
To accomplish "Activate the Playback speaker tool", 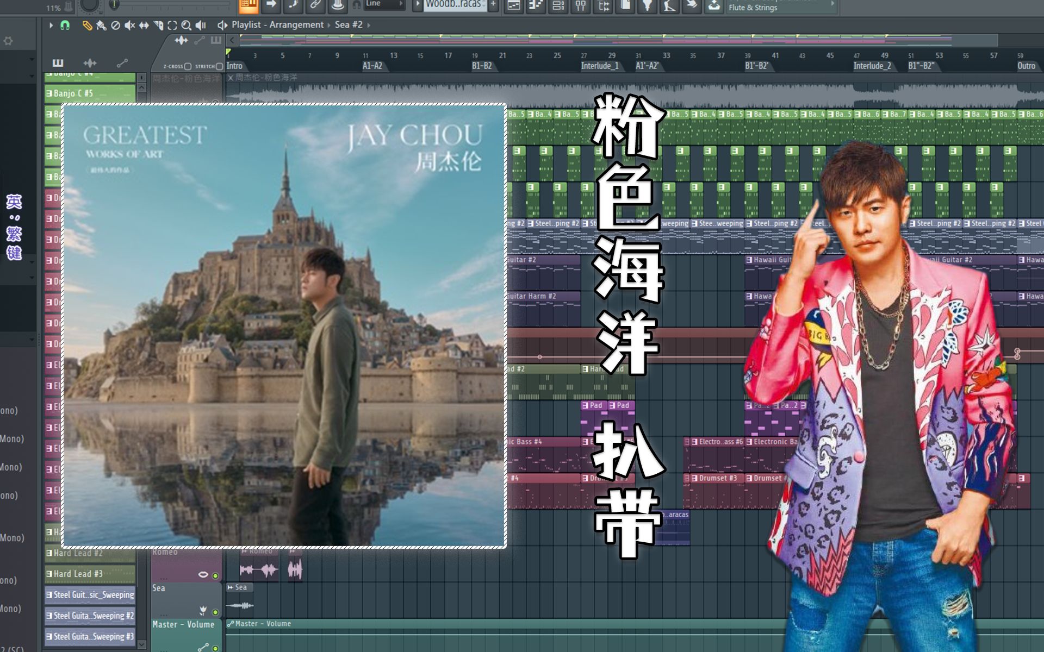I will pyautogui.click(x=201, y=25).
